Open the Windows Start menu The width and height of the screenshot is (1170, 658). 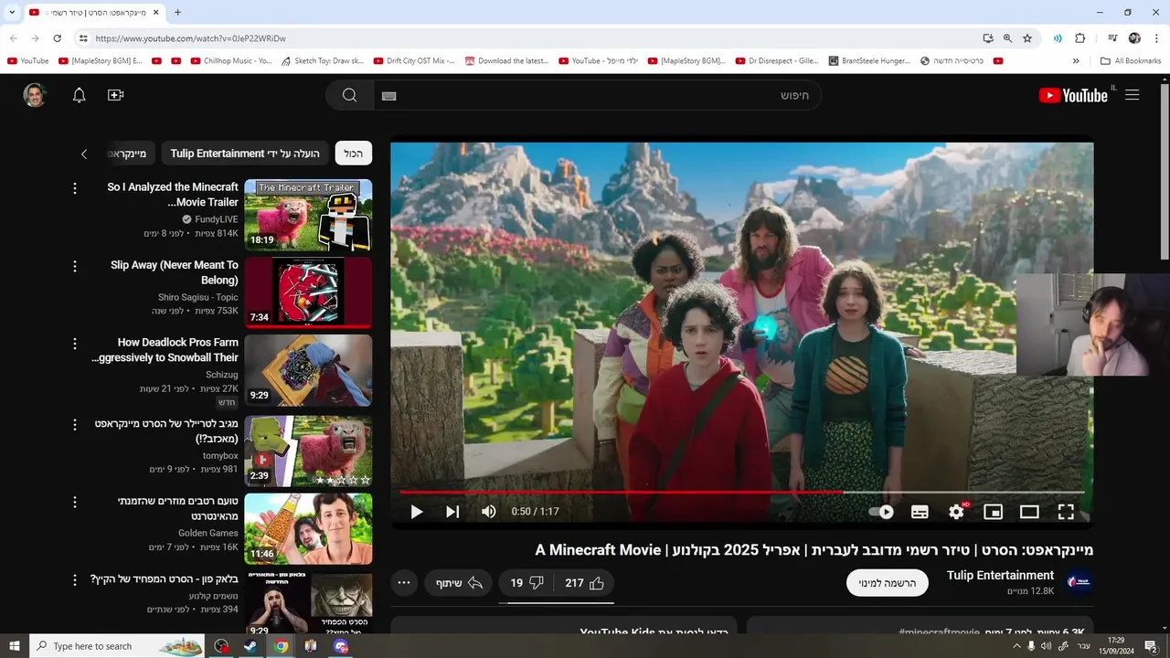15,646
